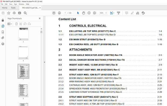The width and height of the screenshot is (167, 106).
Task: Click the Highlight text pen icon
Action: 132,13
